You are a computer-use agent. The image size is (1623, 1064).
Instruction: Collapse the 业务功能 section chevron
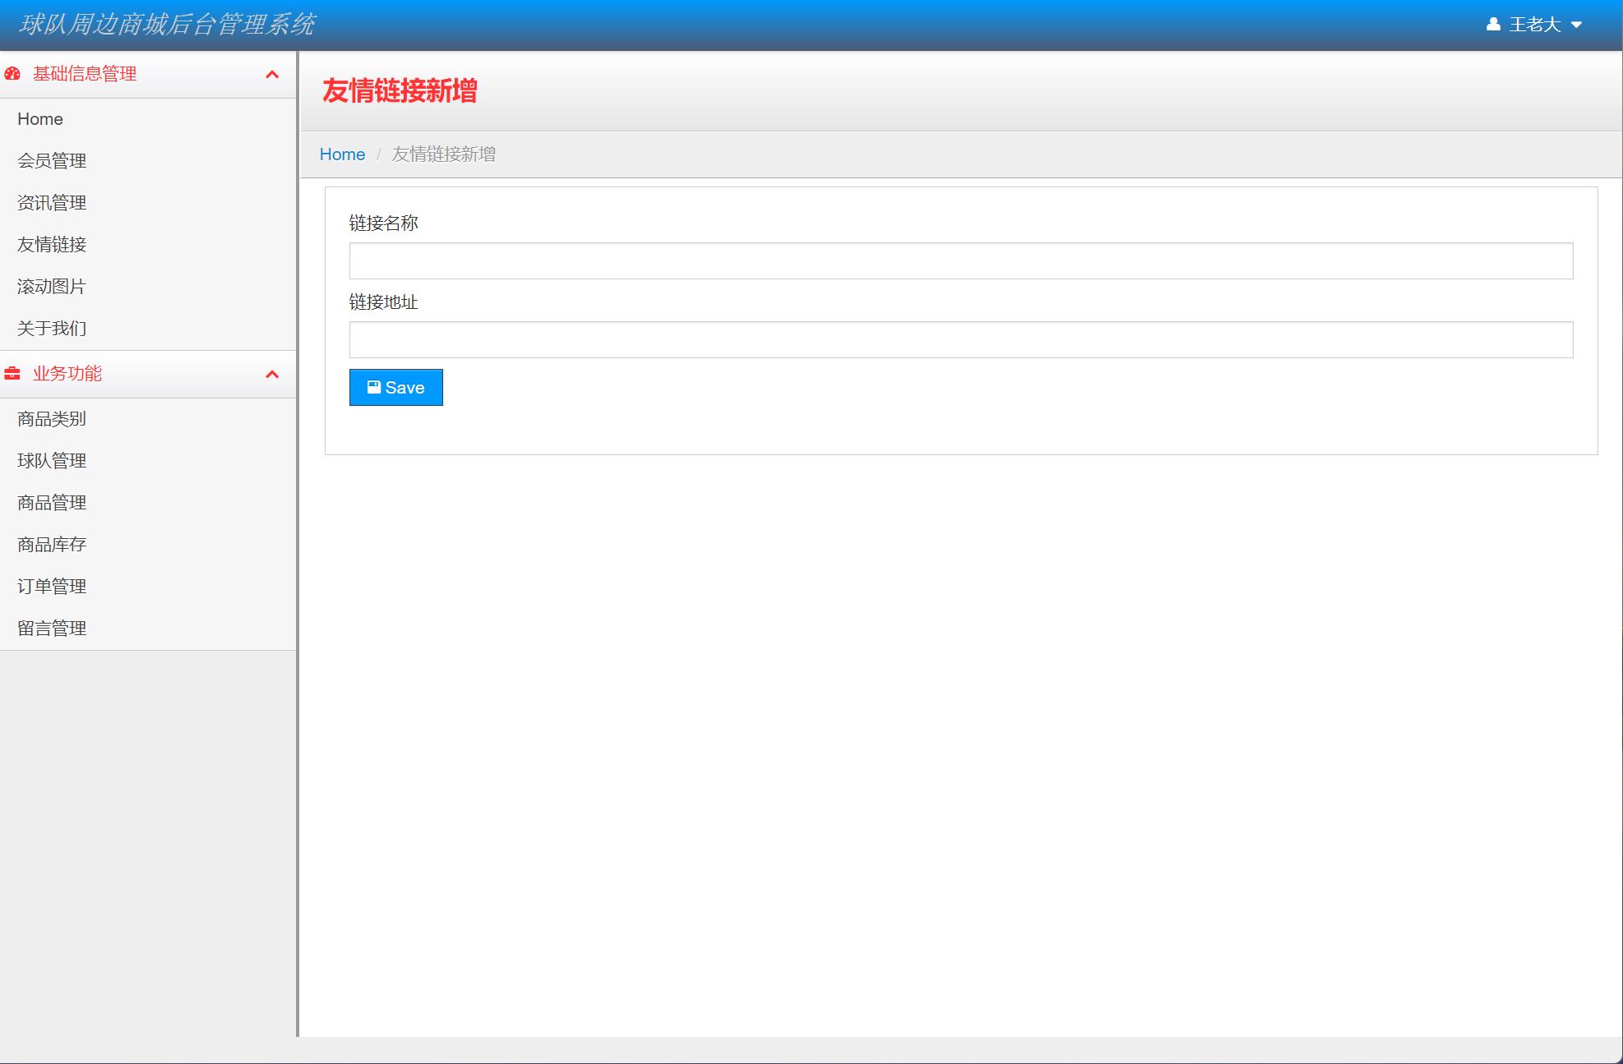[272, 375]
